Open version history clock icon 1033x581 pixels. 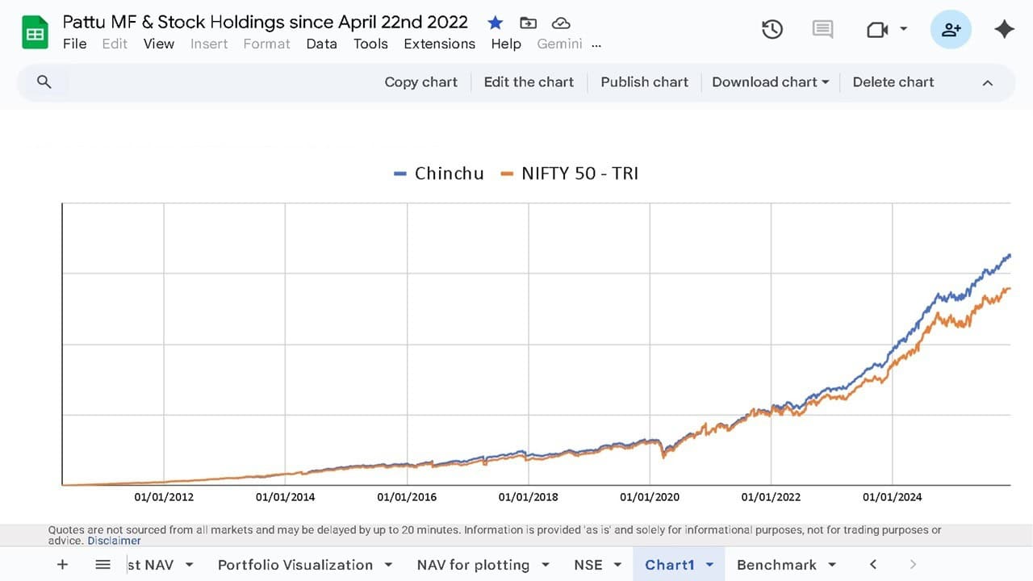coord(772,30)
